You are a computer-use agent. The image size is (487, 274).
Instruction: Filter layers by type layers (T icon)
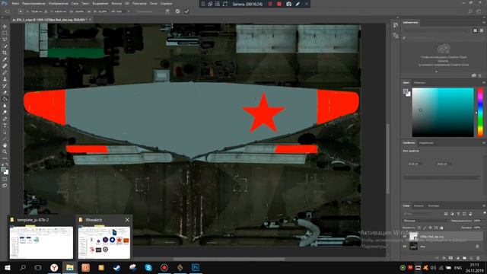click(458, 214)
